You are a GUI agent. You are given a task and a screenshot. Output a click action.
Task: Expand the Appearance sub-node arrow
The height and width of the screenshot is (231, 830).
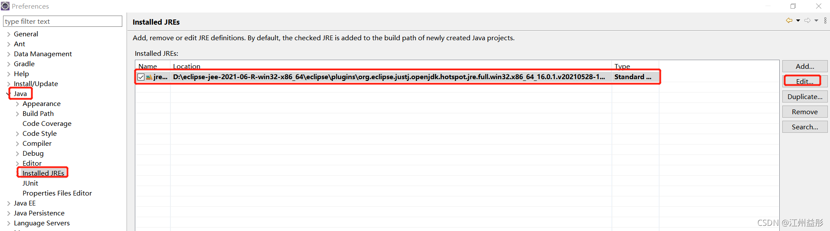pyautogui.click(x=17, y=104)
